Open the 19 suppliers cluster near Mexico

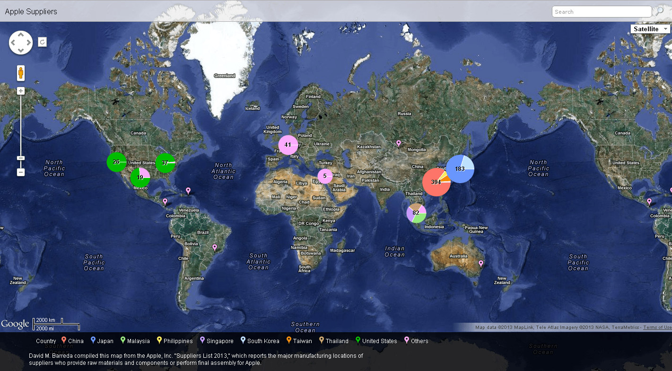(140, 178)
